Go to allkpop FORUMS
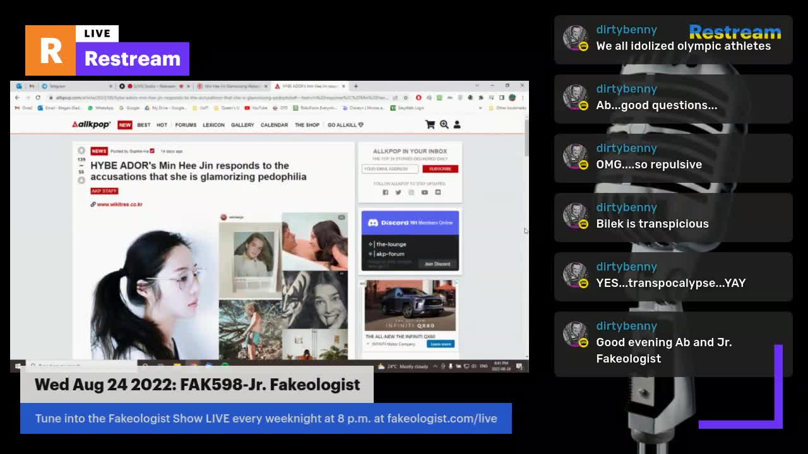This screenshot has height=454, width=808. click(x=186, y=125)
